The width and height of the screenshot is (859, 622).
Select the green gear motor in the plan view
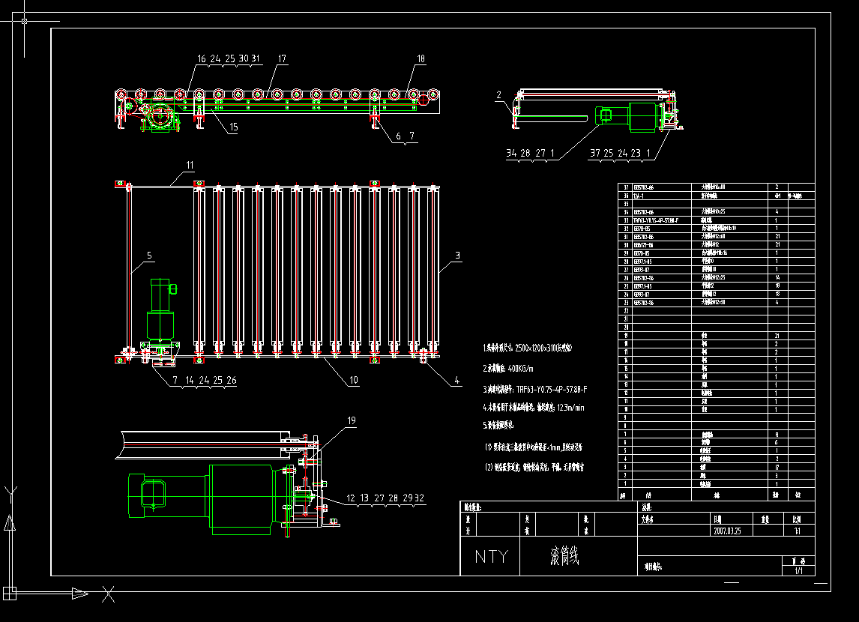pyautogui.click(x=161, y=312)
